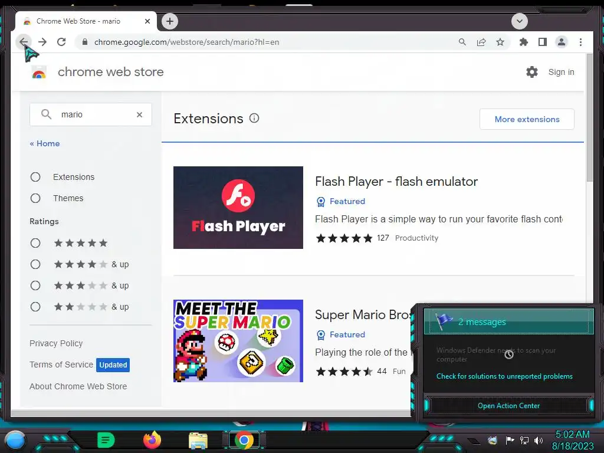Bookmark this page with the star icon
The width and height of the screenshot is (604, 453).
(500, 42)
